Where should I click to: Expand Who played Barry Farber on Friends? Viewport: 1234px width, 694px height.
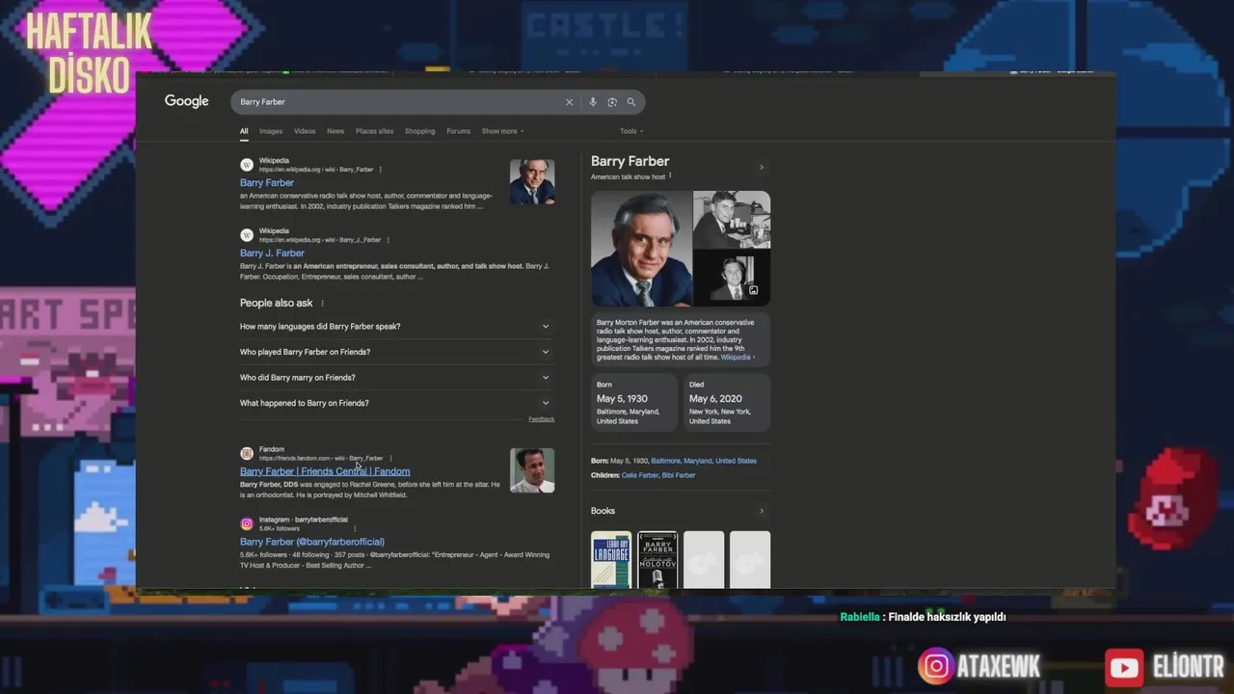395,352
